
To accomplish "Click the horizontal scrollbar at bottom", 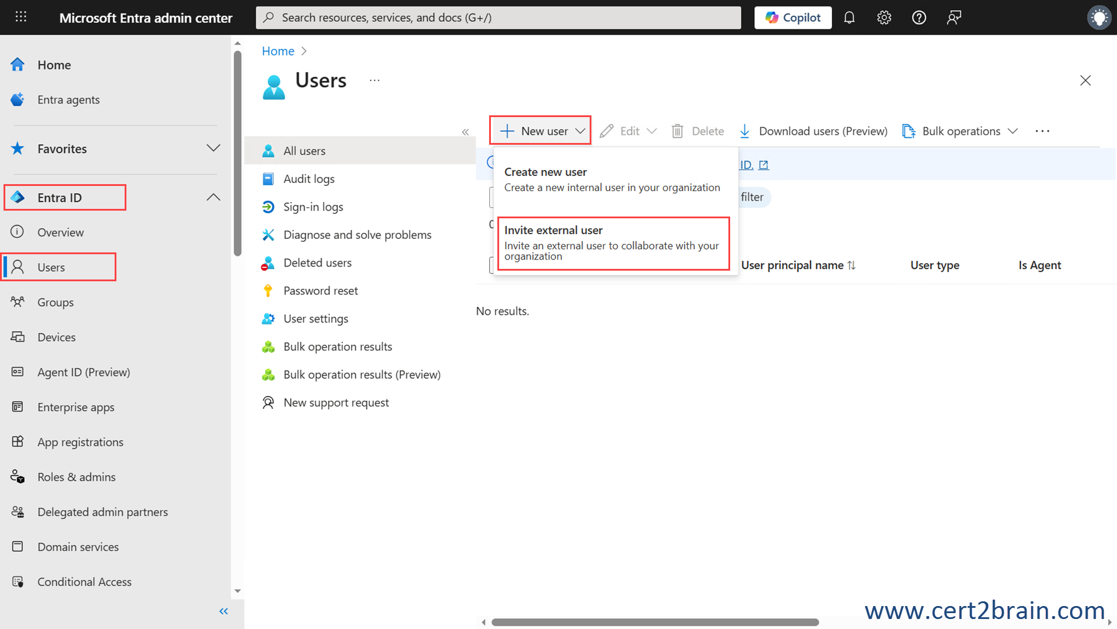I will pyautogui.click(x=654, y=622).
